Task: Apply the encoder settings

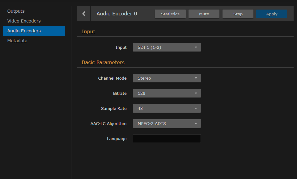Action: click(272, 14)
